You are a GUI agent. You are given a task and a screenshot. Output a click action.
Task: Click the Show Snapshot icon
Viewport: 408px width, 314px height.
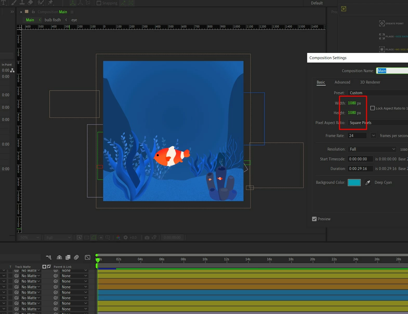[154, 237]
